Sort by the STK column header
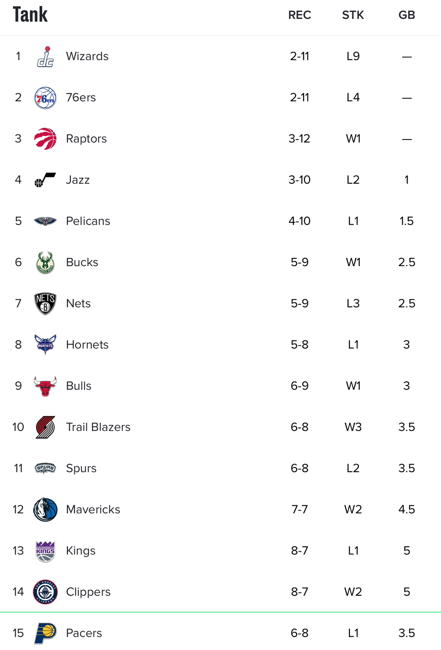Screen dimensions: 441x650 click(353, 15)
